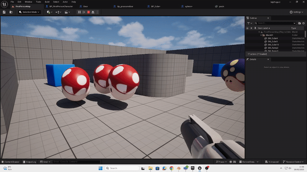This screenshot has height=172, width=307.
Task: Open the Build menu
Action: coord(47,2)
